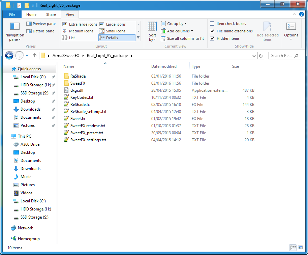Click the Navigation pane icon
This screenshot has height=255, width=308.
15,26
